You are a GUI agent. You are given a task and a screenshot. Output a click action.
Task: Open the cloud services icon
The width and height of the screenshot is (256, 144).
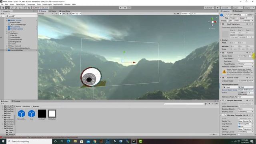tap(218, 8)
